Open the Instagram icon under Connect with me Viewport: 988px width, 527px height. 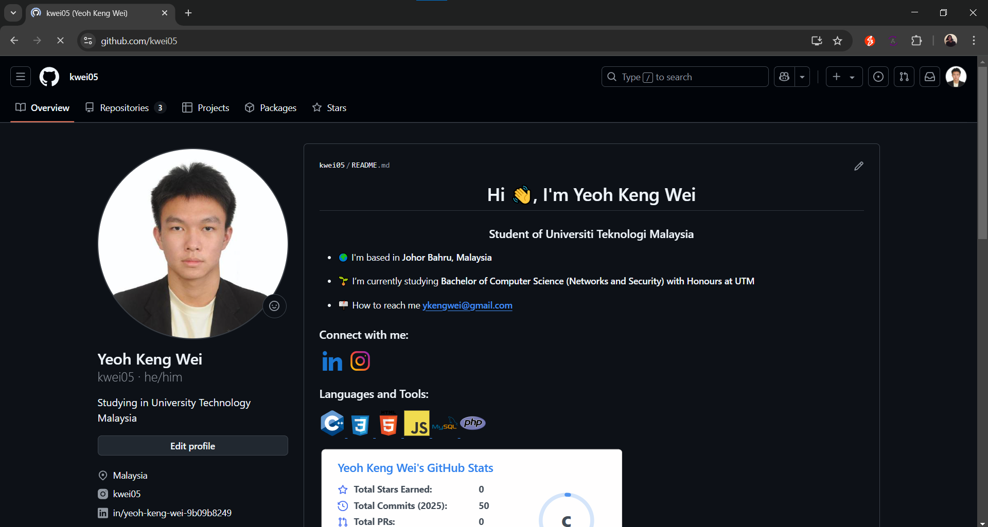coord(360,361)
